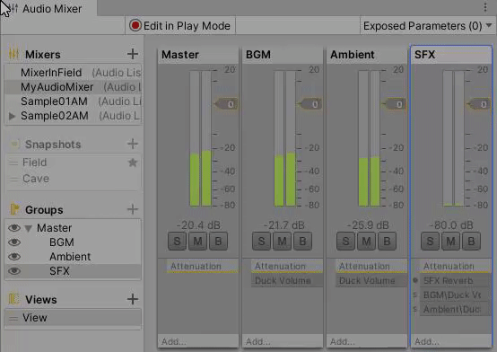The image size is (497, 352).
Task: Select Attenuation effect on Master strip
Action: (x=202, y=266)
